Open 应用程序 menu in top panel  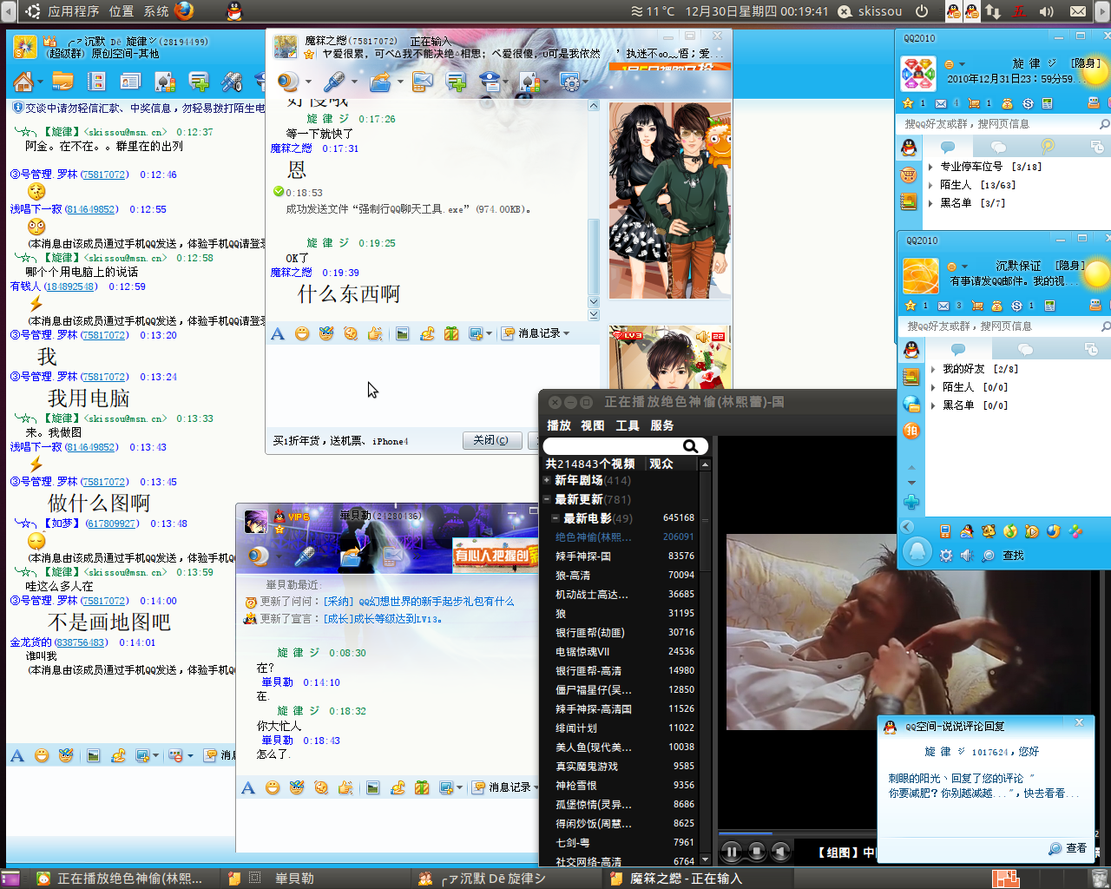(73, 11)
